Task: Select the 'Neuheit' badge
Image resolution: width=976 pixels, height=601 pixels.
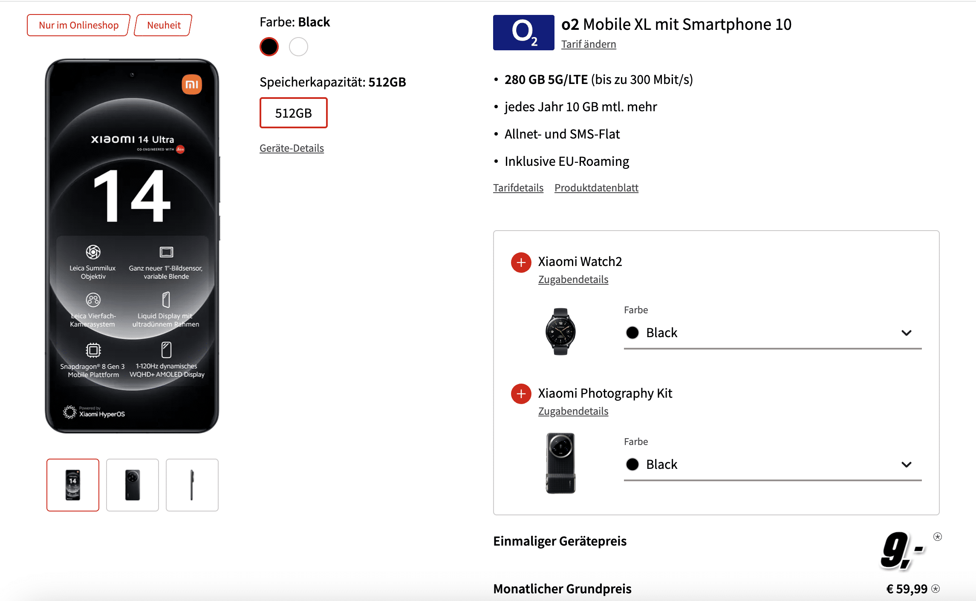Action: coord(164,25)
